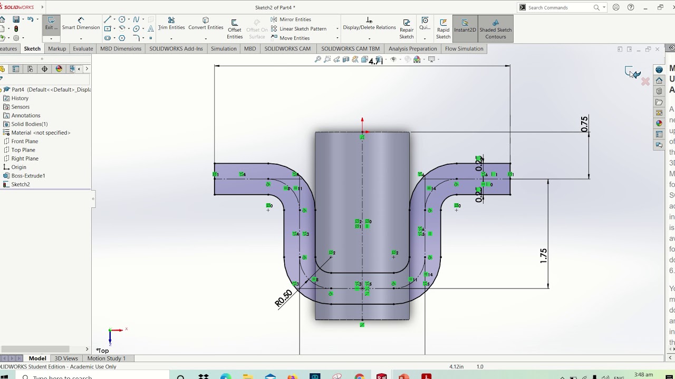Select Material not specified item
The width and height of the screenshot is (675, 379).
coord(36,133)
